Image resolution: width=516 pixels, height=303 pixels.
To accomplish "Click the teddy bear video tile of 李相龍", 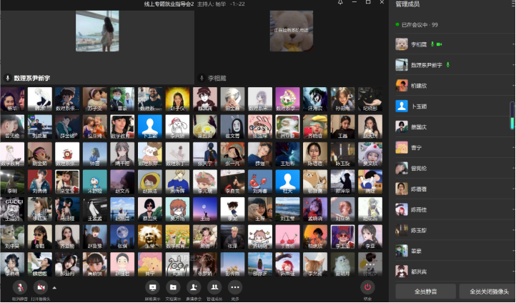I will (291, 32).
